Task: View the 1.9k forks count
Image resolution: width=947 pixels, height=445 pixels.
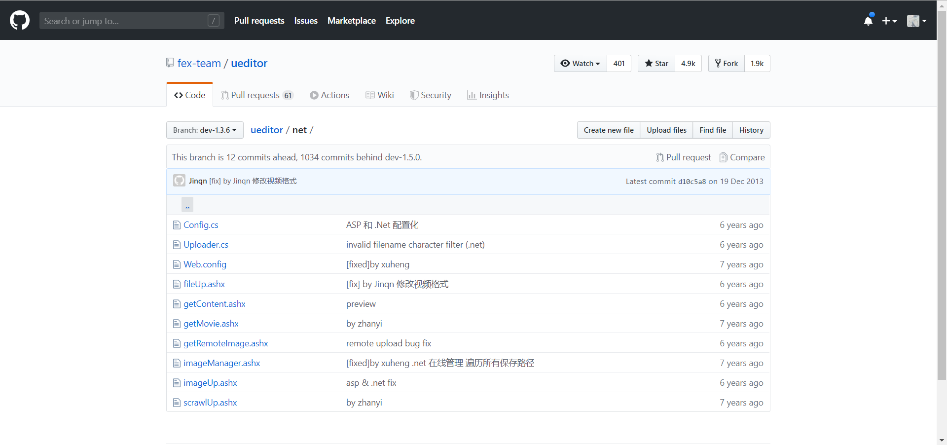Action: (x=757, y=63)
